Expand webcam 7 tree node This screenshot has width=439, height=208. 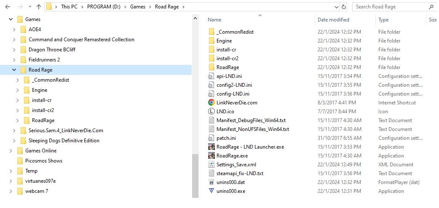tap(11, 191)
